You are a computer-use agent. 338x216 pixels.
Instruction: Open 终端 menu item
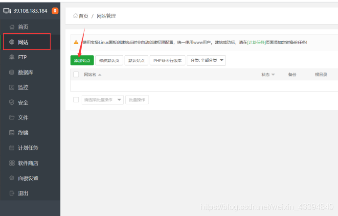pos(30,133)
